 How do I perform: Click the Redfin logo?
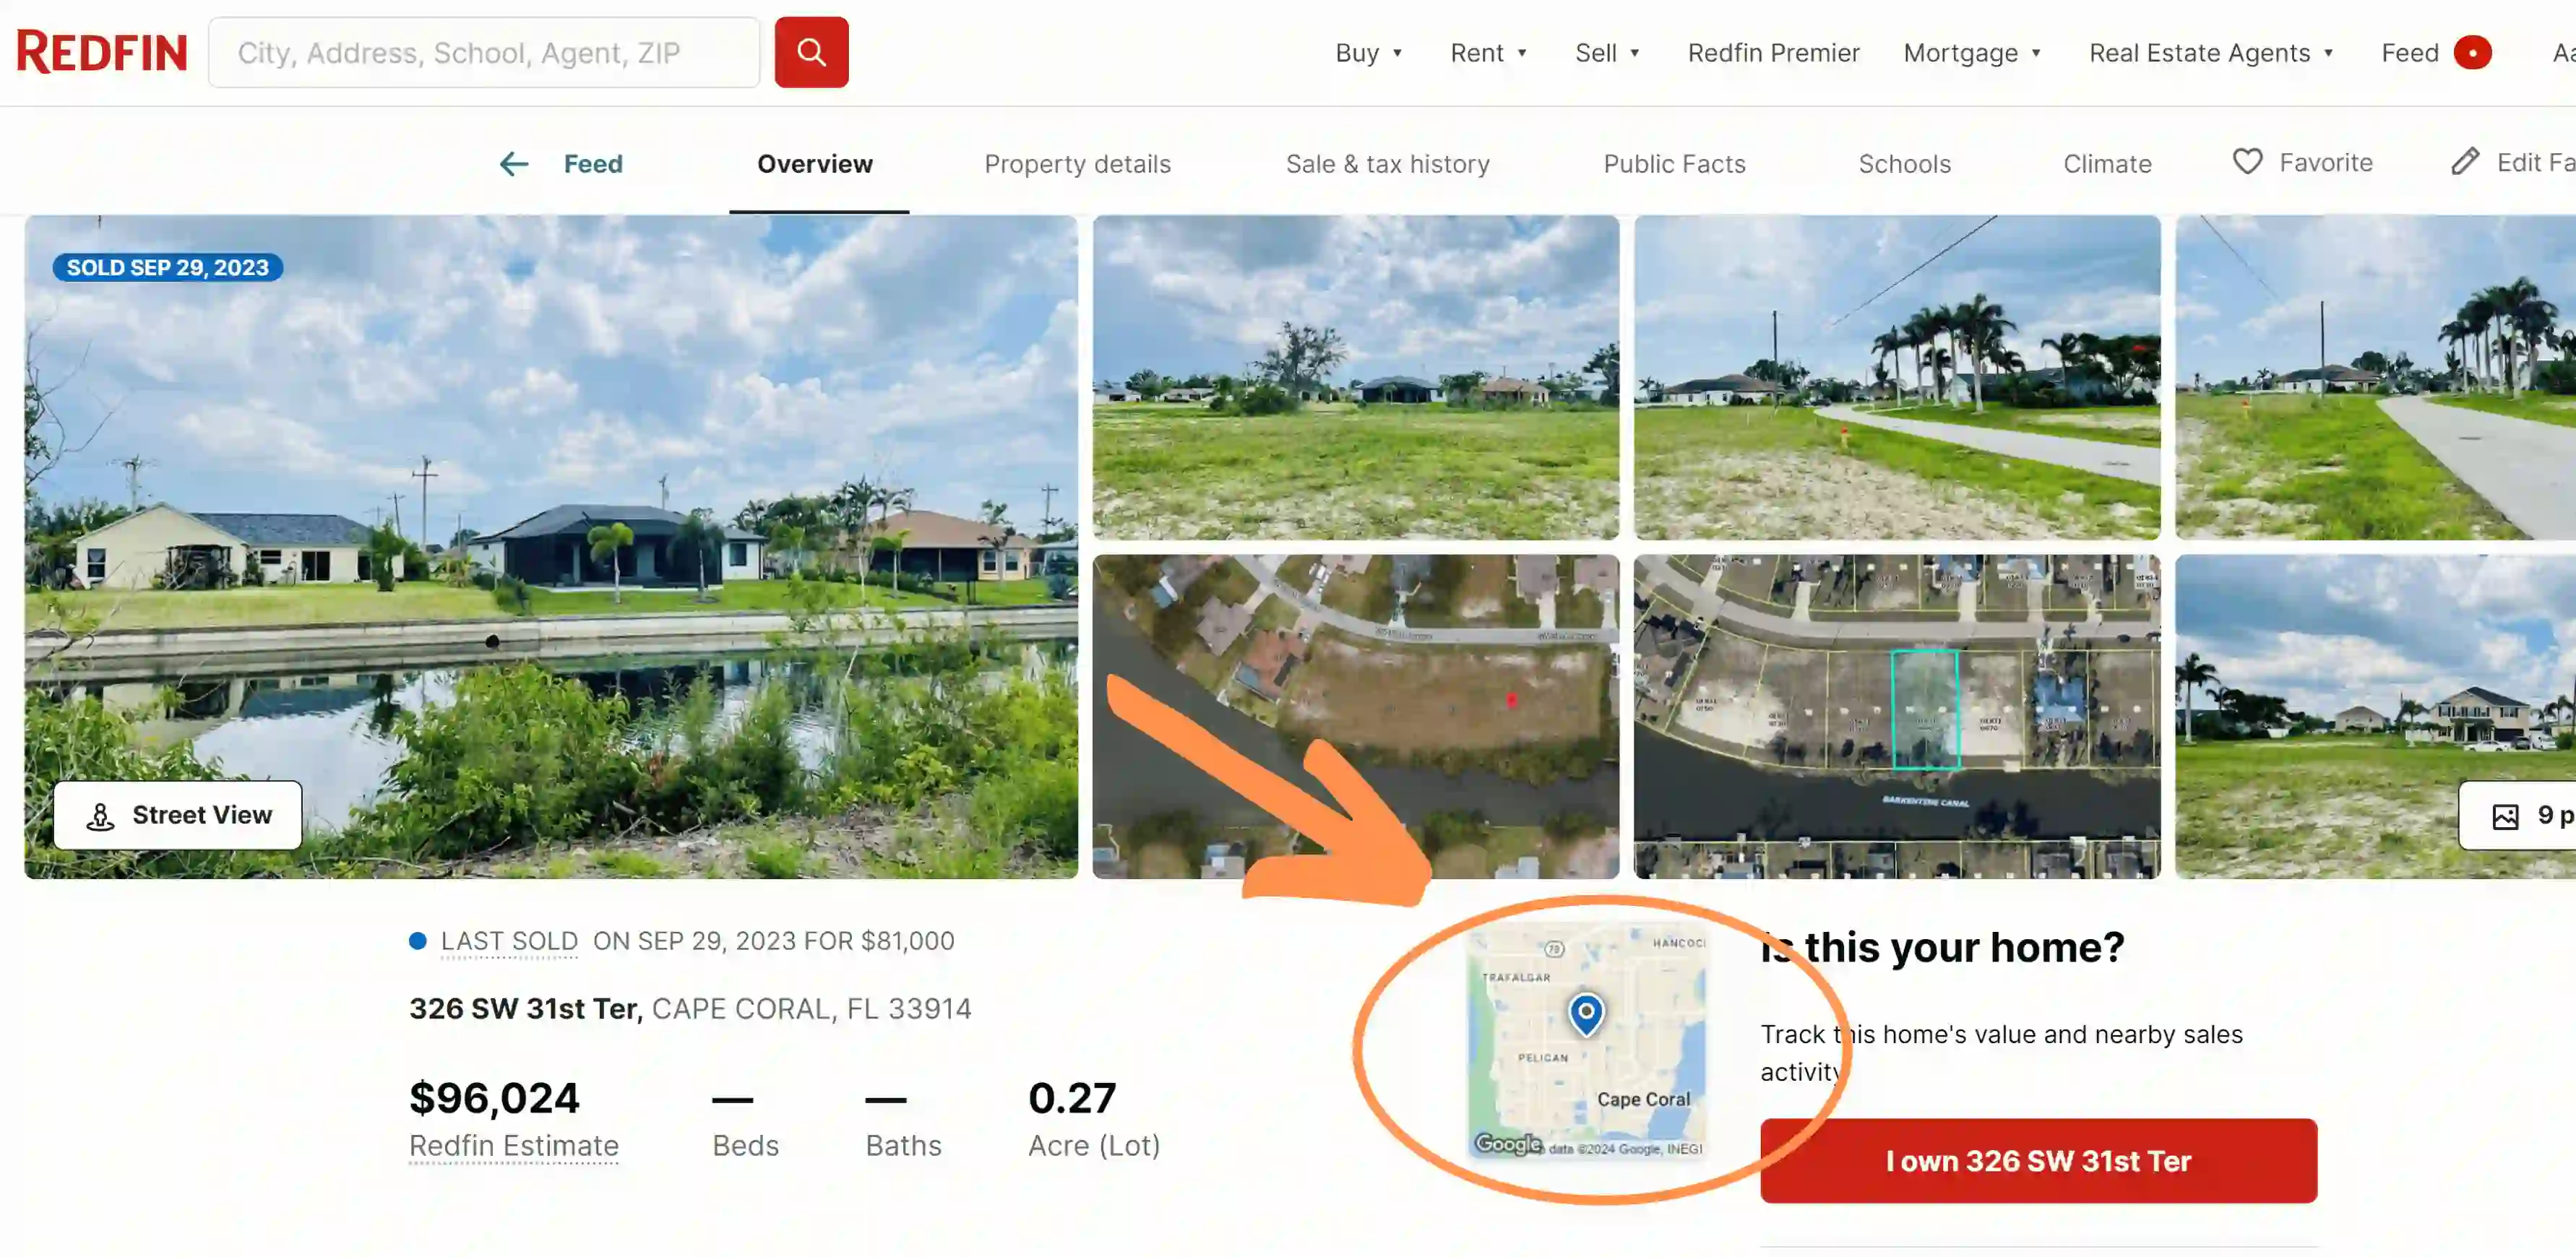click(101, 52)
